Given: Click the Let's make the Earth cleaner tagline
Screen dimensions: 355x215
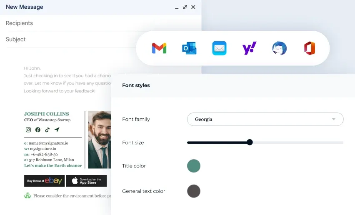Looking at the screenshot, I should [x=53, y=165].
